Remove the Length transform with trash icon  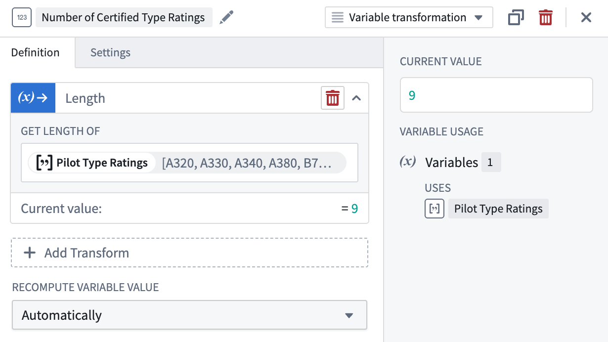tap(332, 98)
